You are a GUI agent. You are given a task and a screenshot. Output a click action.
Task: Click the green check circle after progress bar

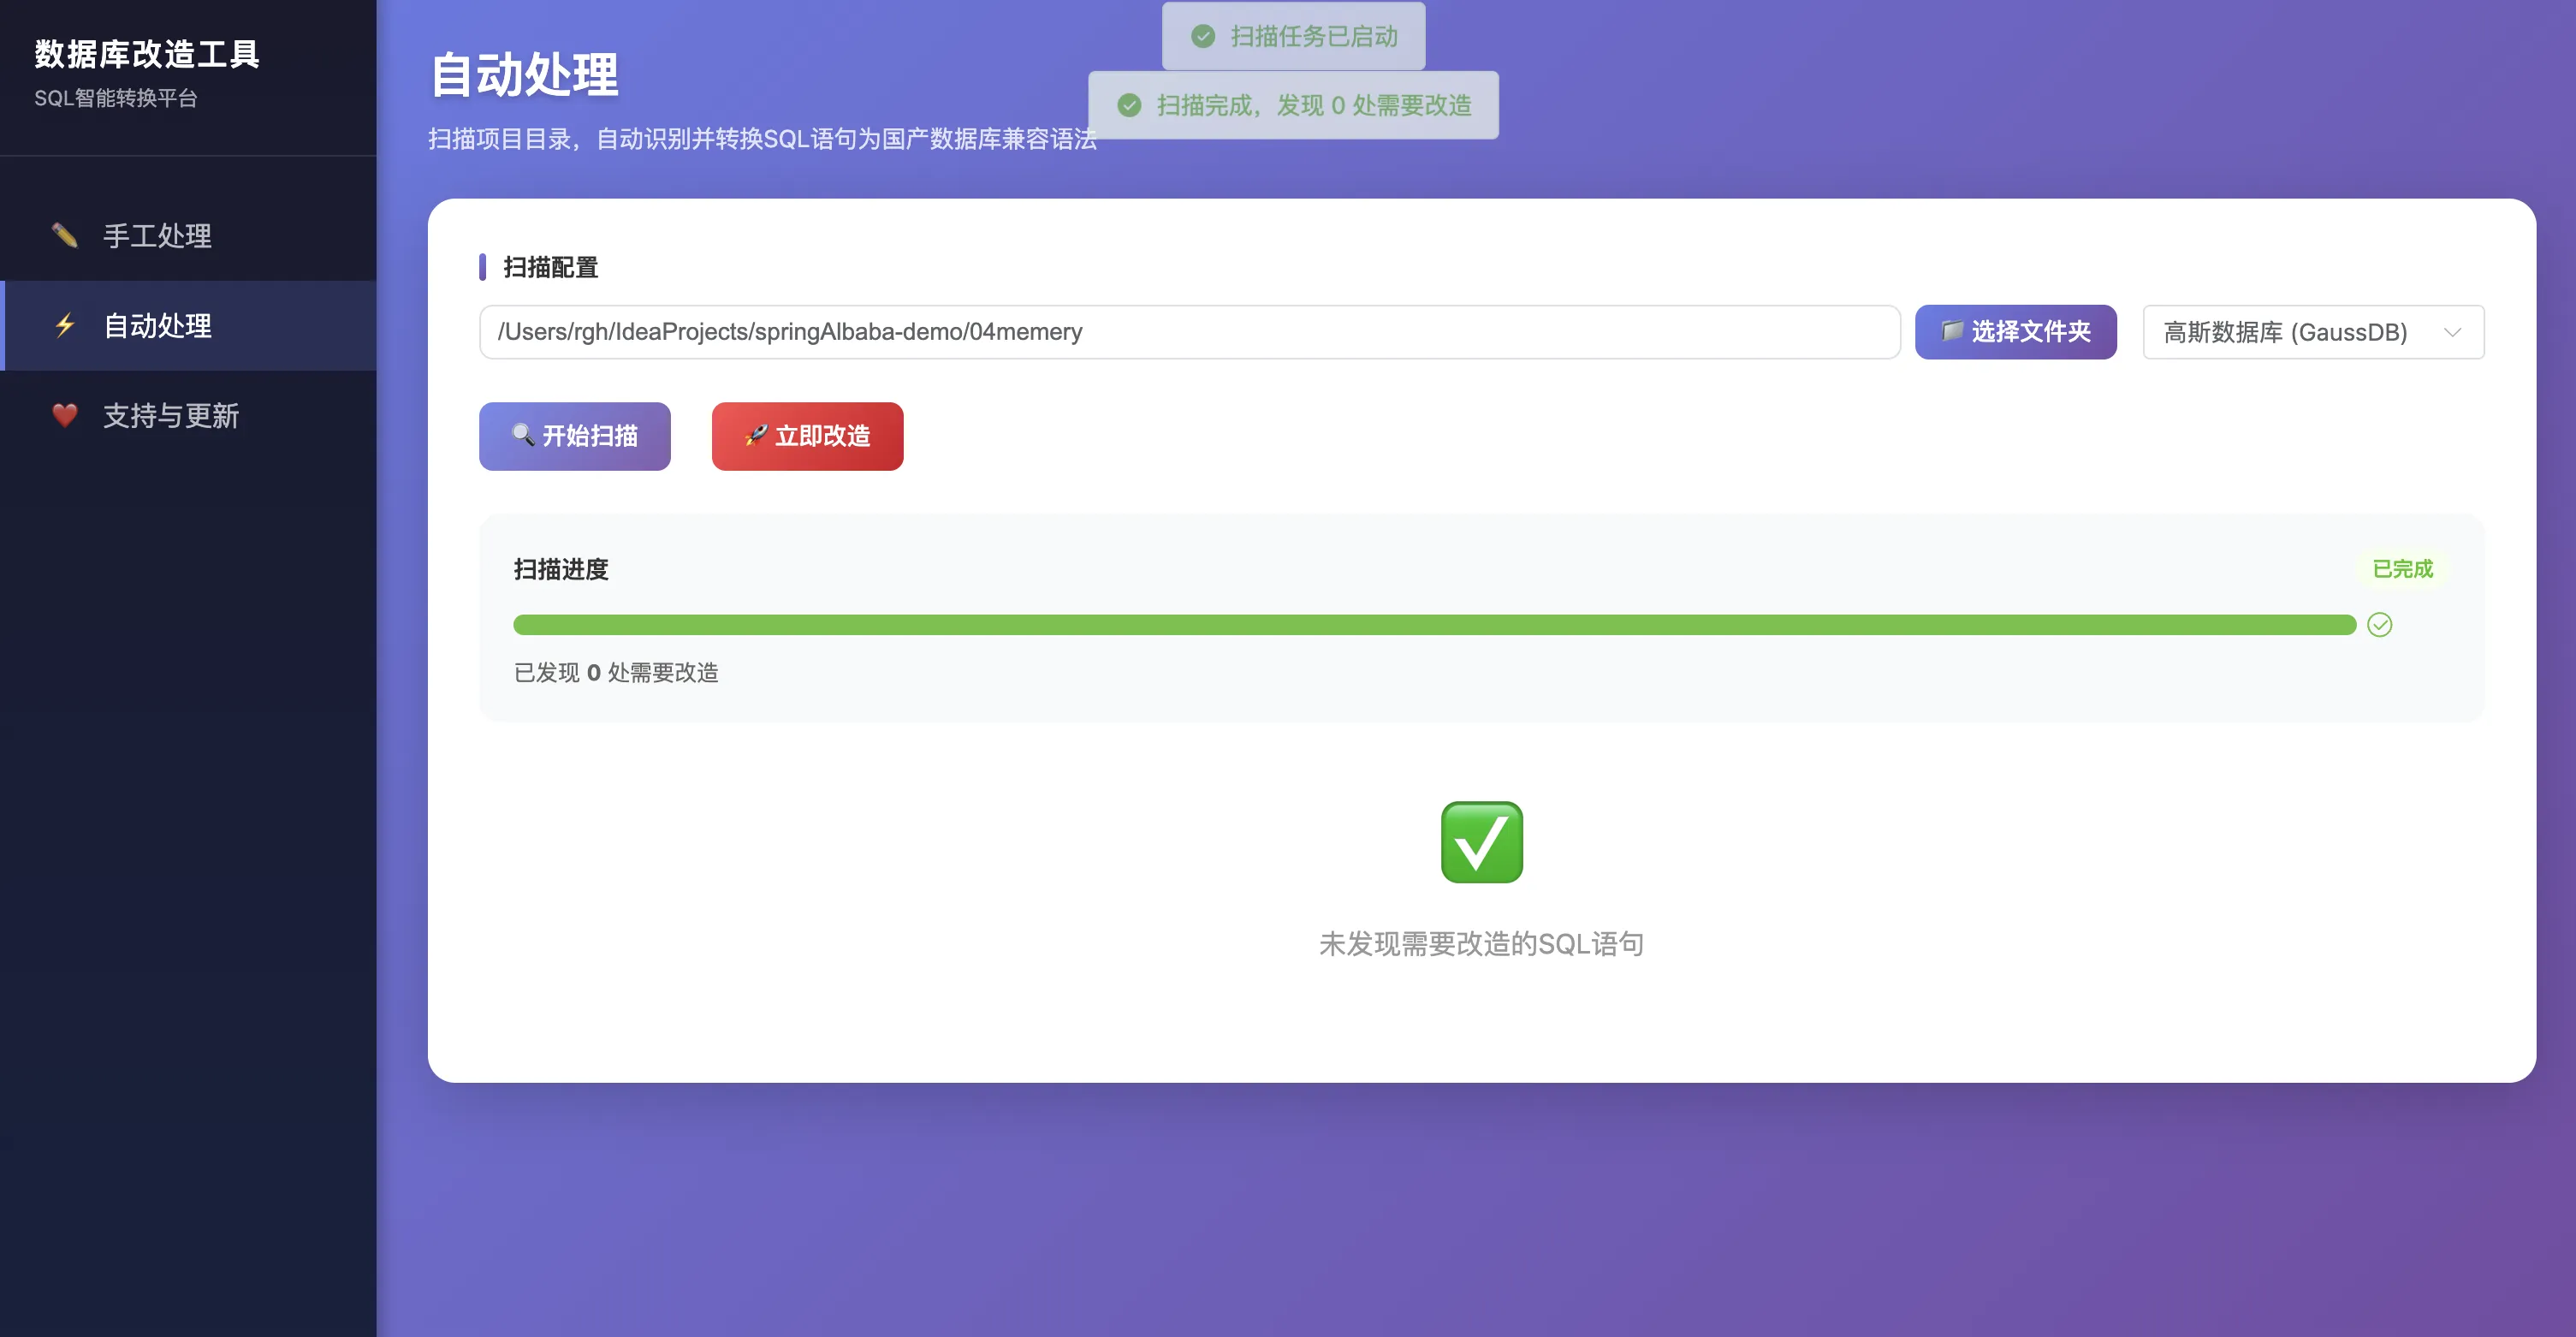pos(2380,625)
